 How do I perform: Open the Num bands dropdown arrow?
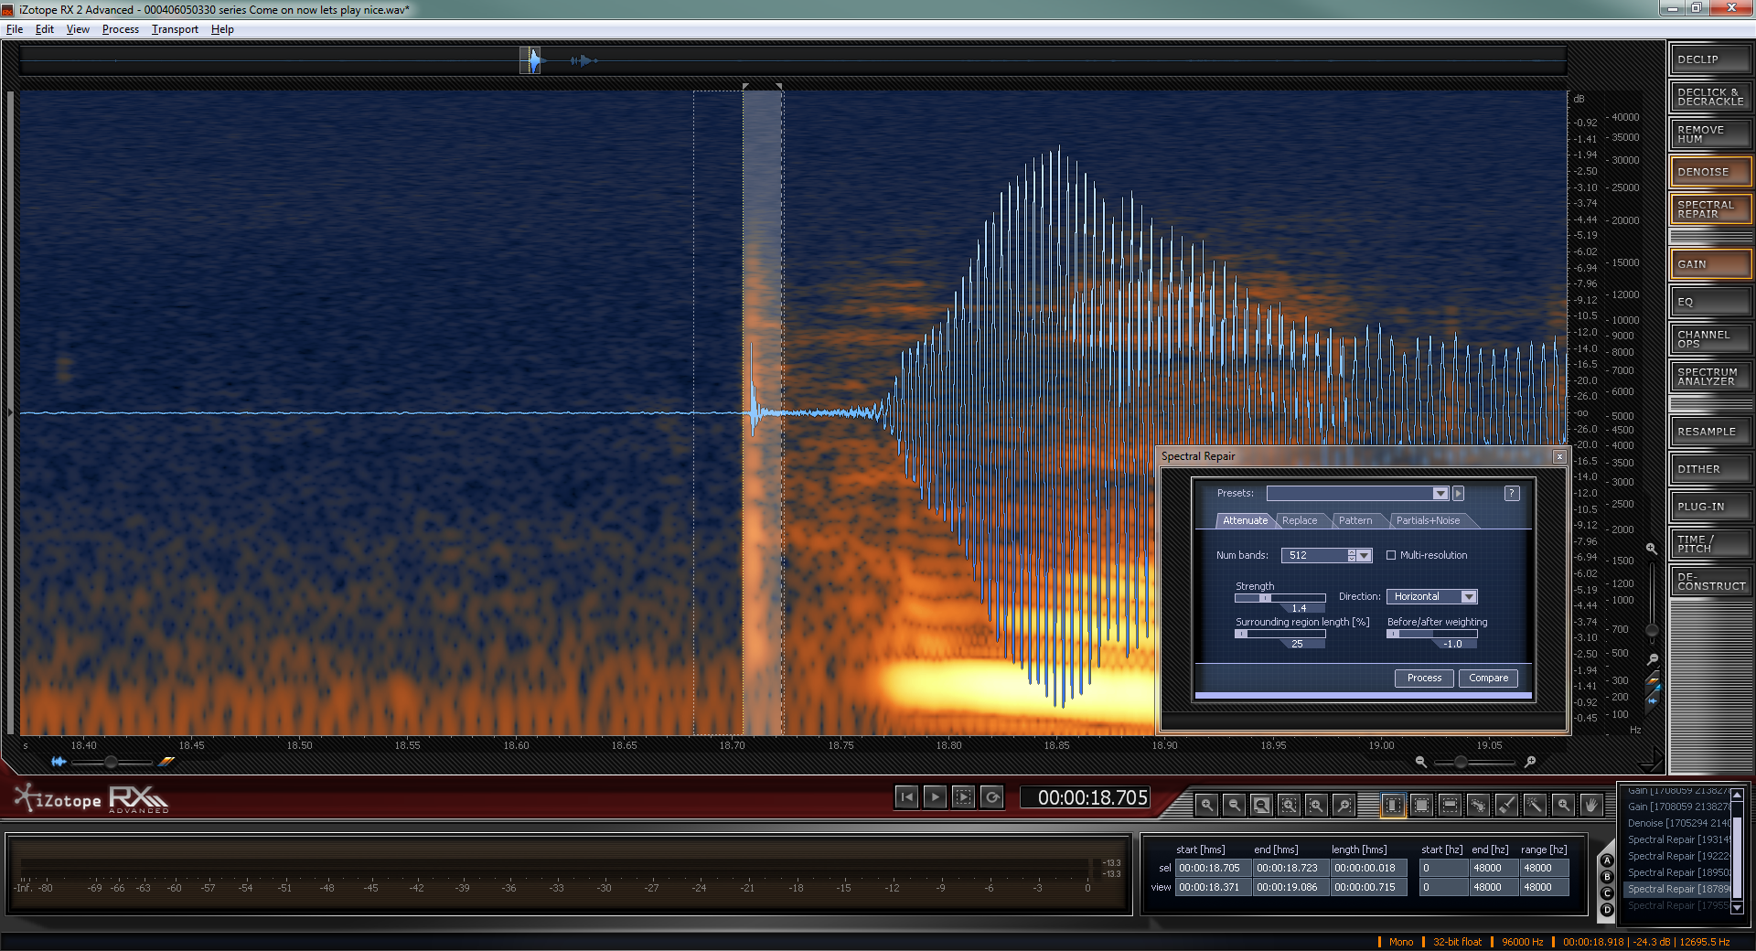pos(1365,555)
